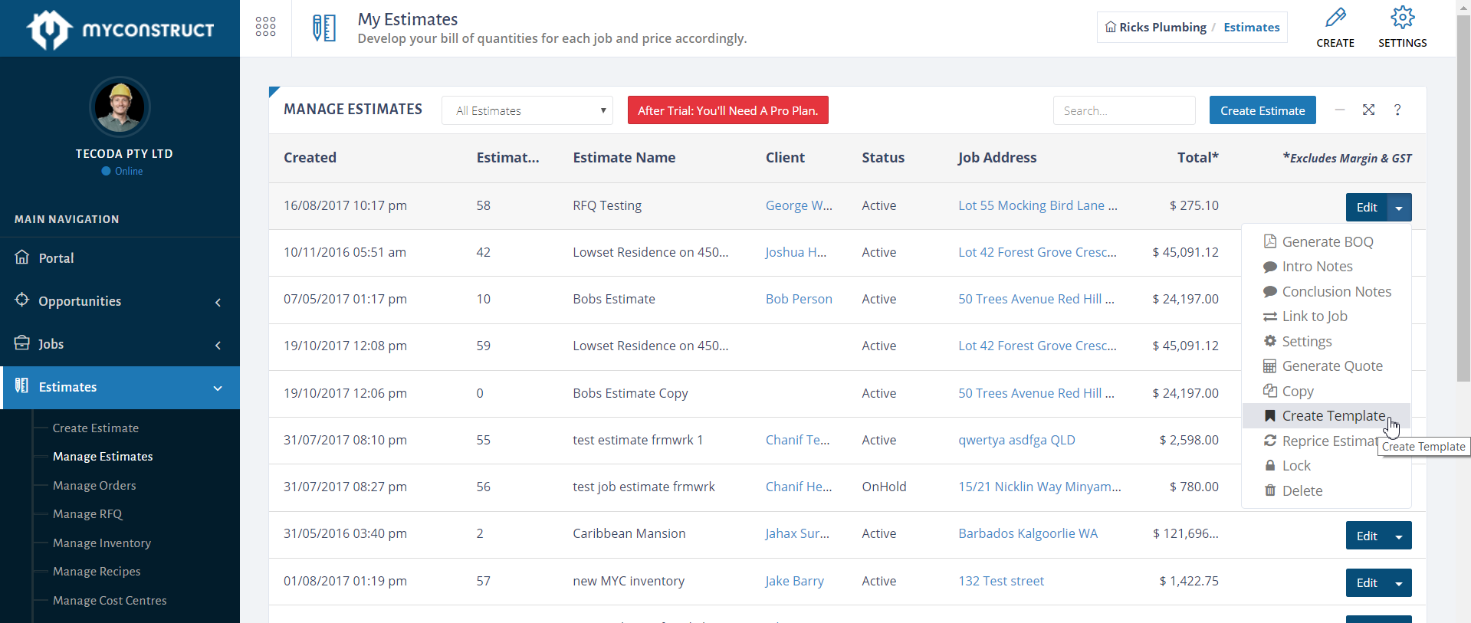Open Manage Inventory in sidebar
The height and width of the screenshot is (623, 1471).
[102, 543]
